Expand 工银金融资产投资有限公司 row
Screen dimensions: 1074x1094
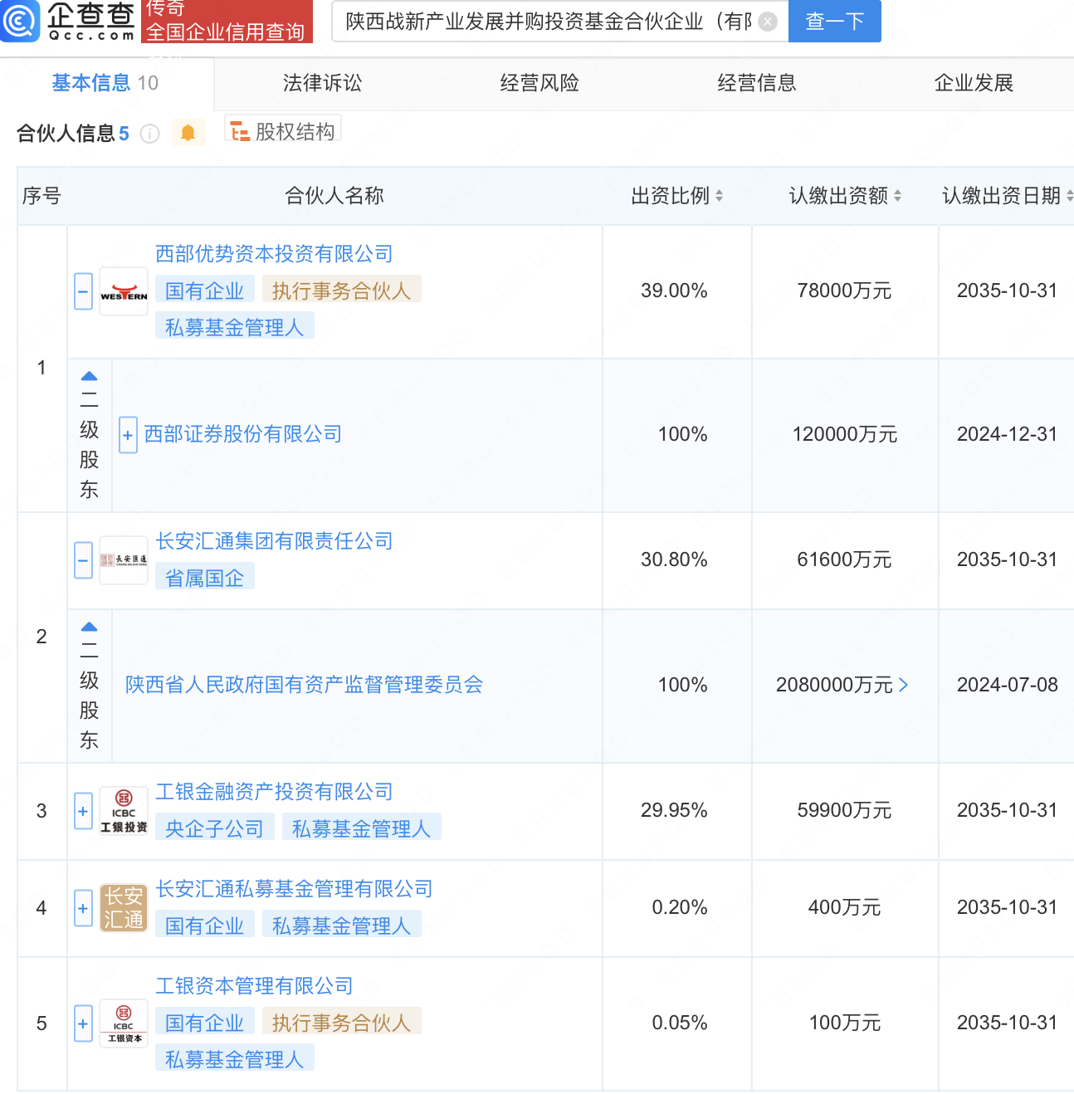pos(83,811)
